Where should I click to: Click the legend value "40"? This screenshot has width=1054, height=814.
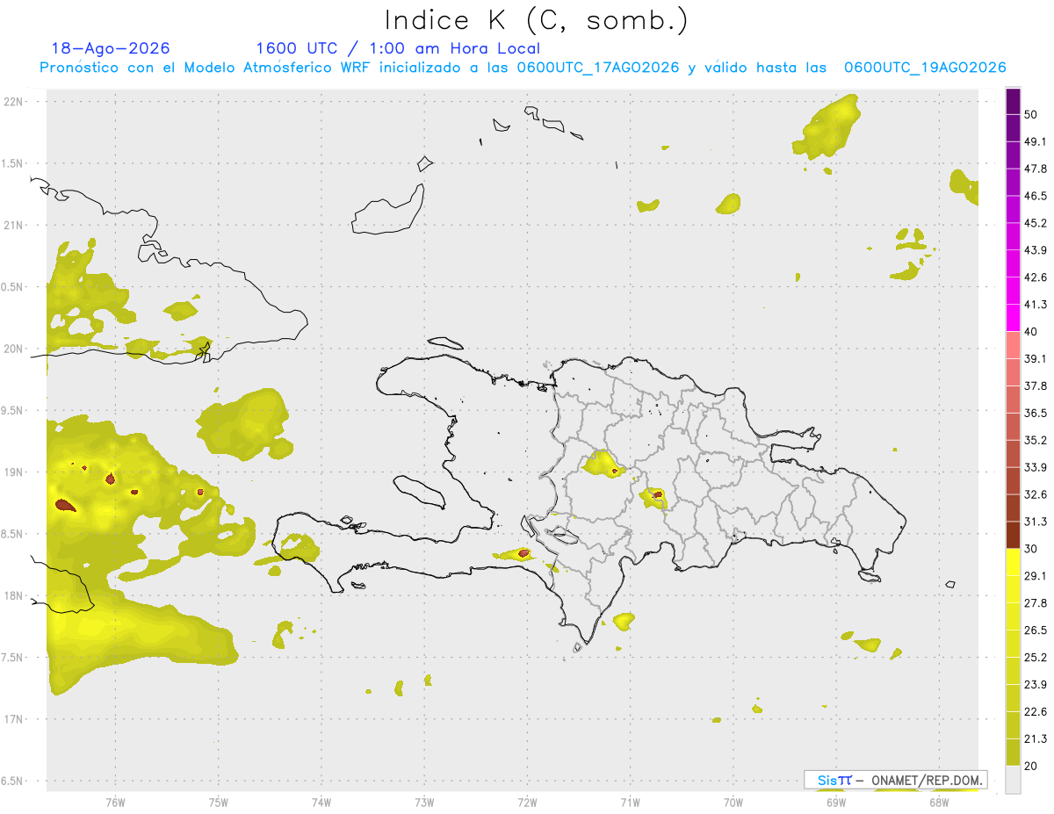click(1032, 332)
